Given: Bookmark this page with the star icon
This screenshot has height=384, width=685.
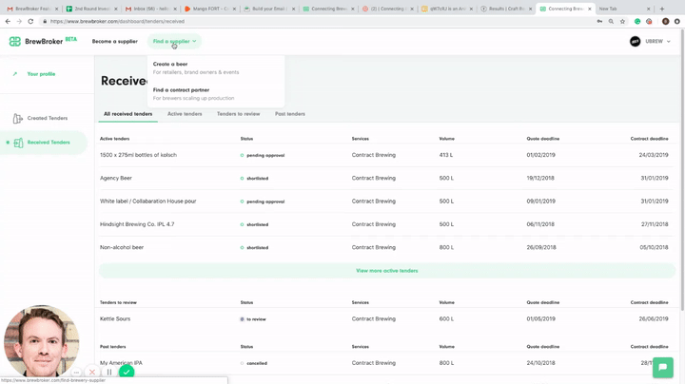Looking at the screenshot, I should [x=623, y=21].
